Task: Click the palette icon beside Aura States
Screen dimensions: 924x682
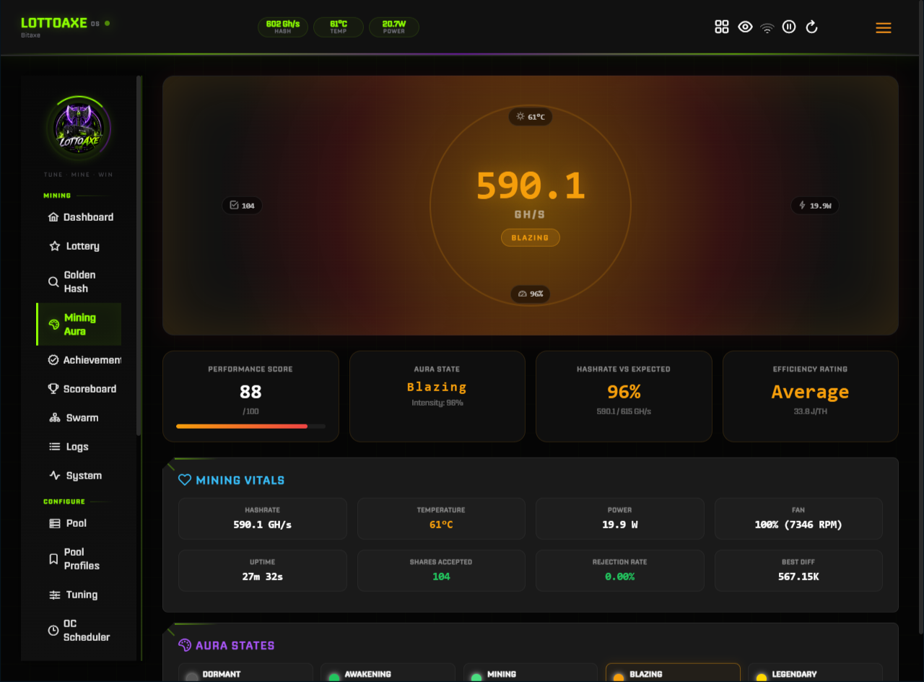Action: (x=185, y=645)
